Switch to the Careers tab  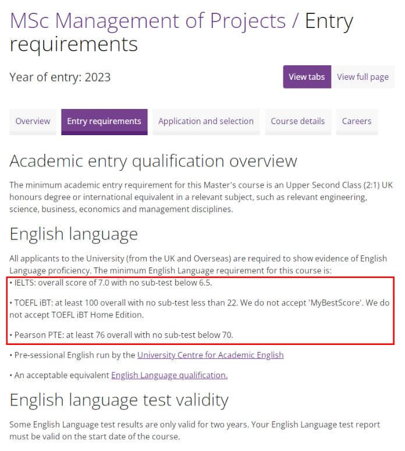coord(357,121)
